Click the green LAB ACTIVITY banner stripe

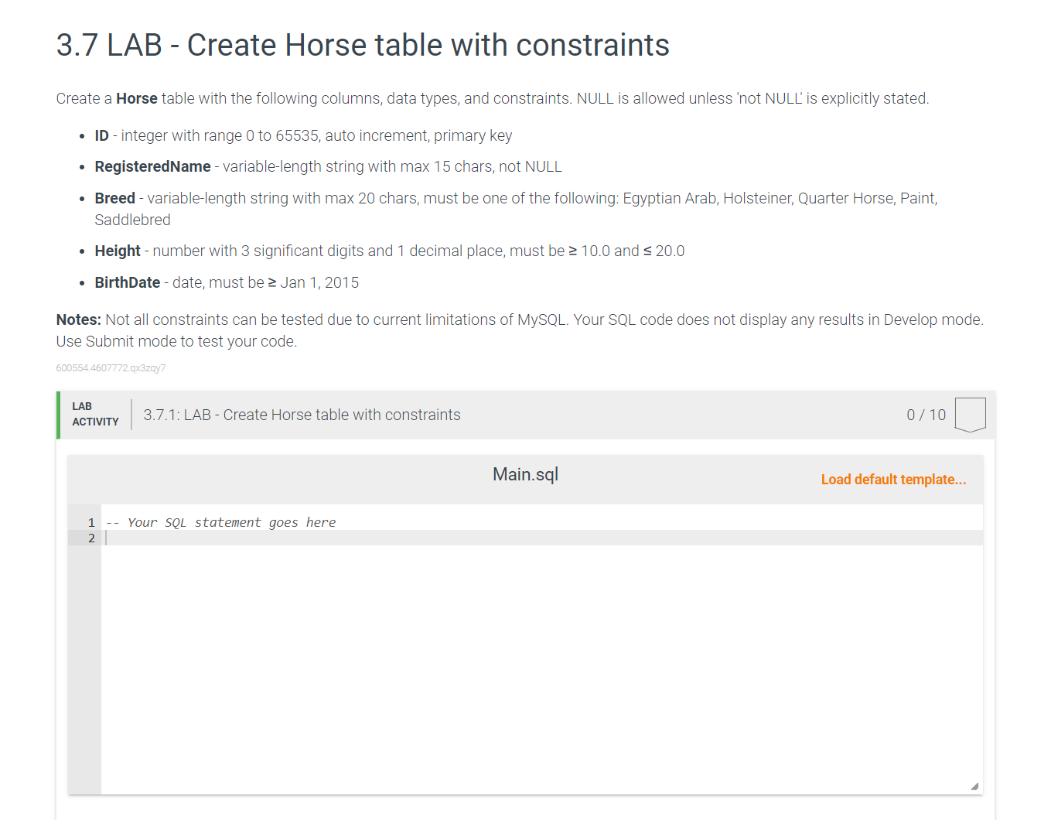click(x=58, y=415)
